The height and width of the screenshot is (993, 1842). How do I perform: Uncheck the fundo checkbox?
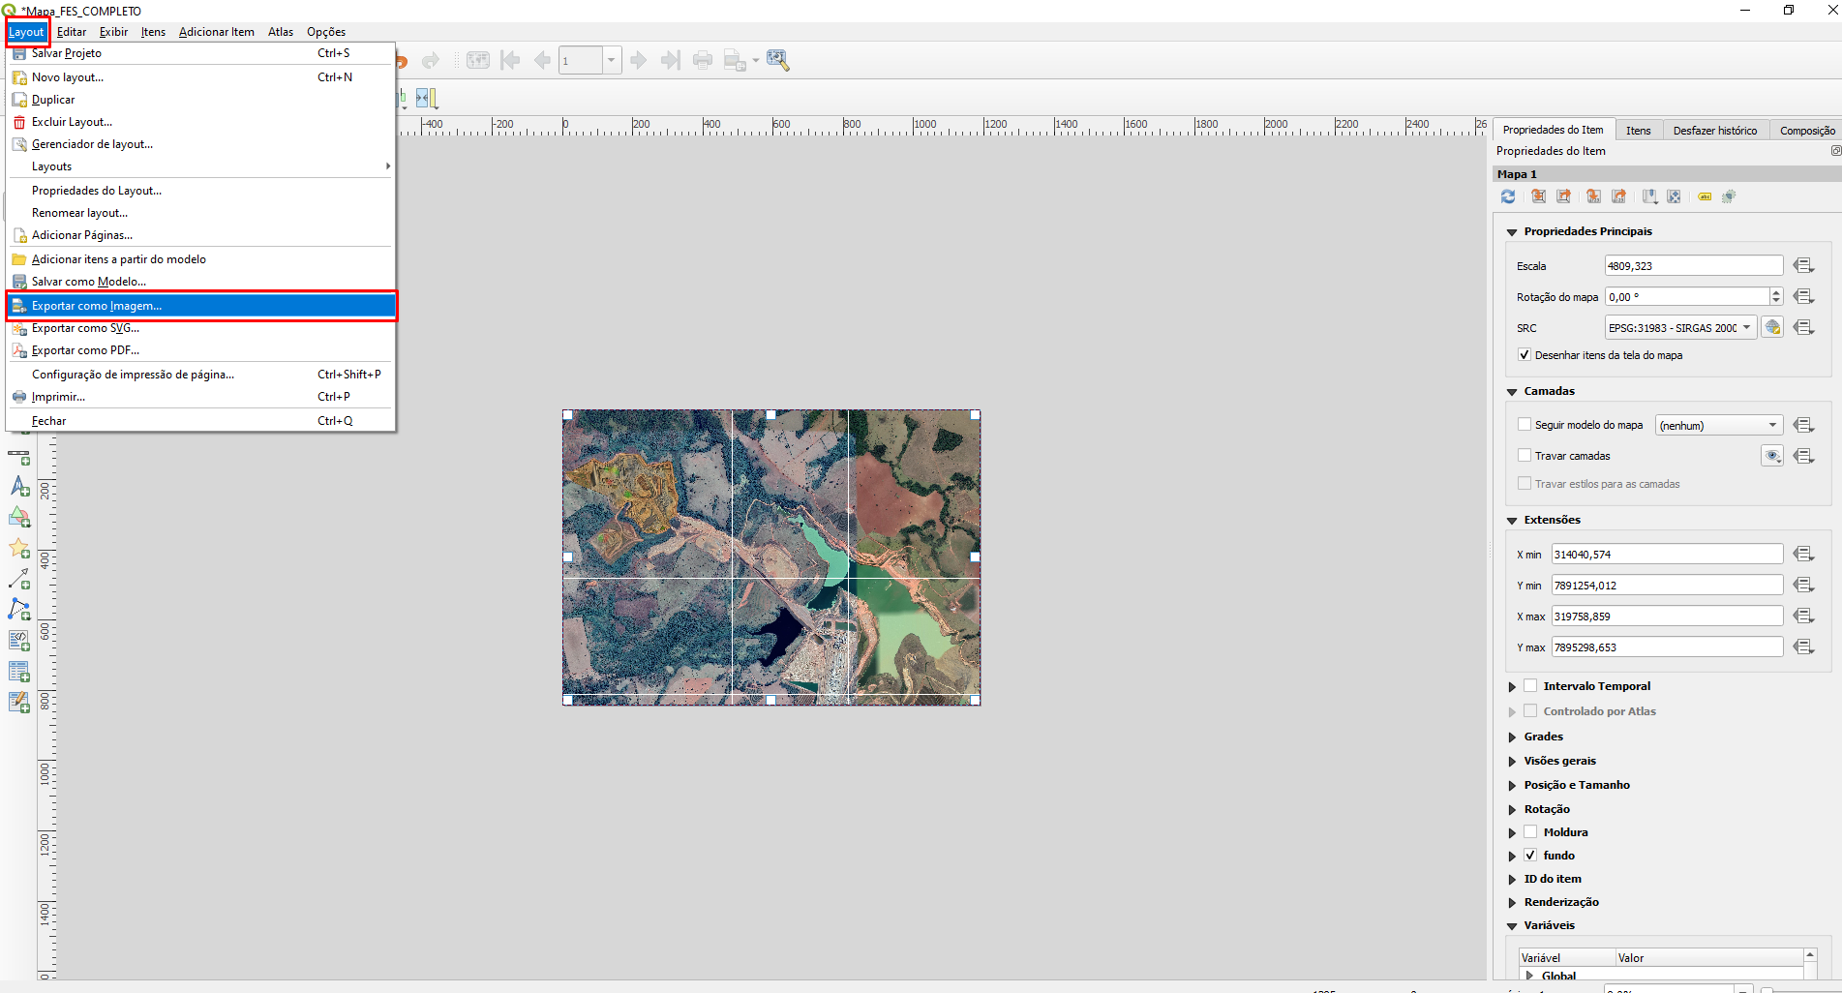1530,855
